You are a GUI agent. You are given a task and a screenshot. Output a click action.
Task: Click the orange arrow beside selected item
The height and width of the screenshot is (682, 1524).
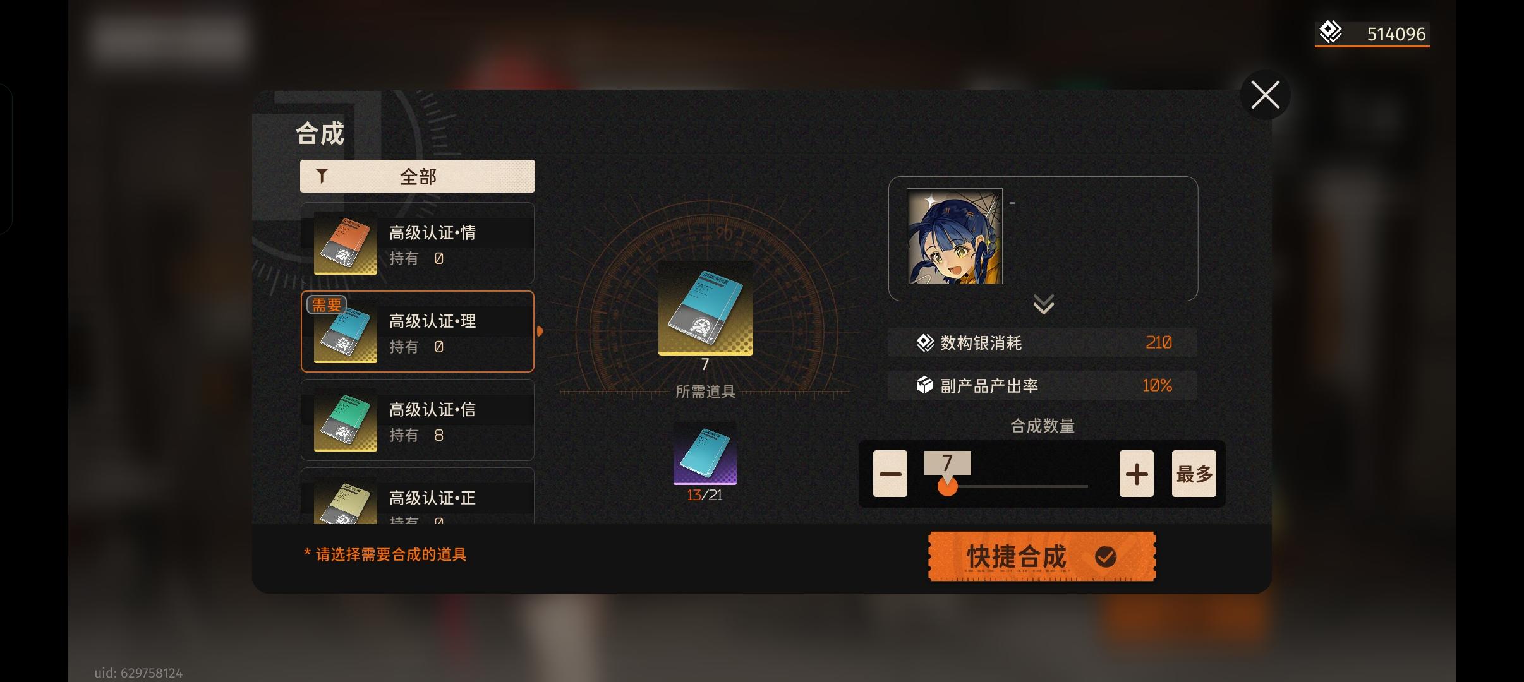[x=540, y=331]
